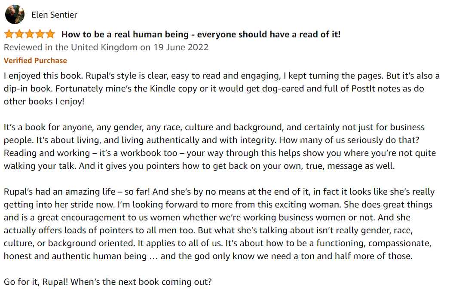
Task: Click the second orange rating star
Action: click(x=19, y=34)
